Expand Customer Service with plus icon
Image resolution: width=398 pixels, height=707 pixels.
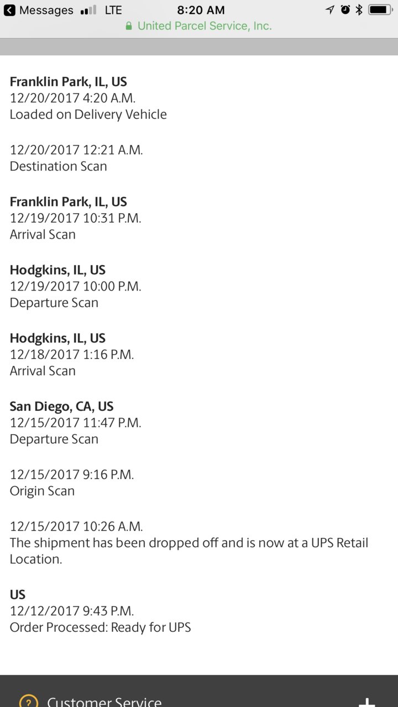366,702
